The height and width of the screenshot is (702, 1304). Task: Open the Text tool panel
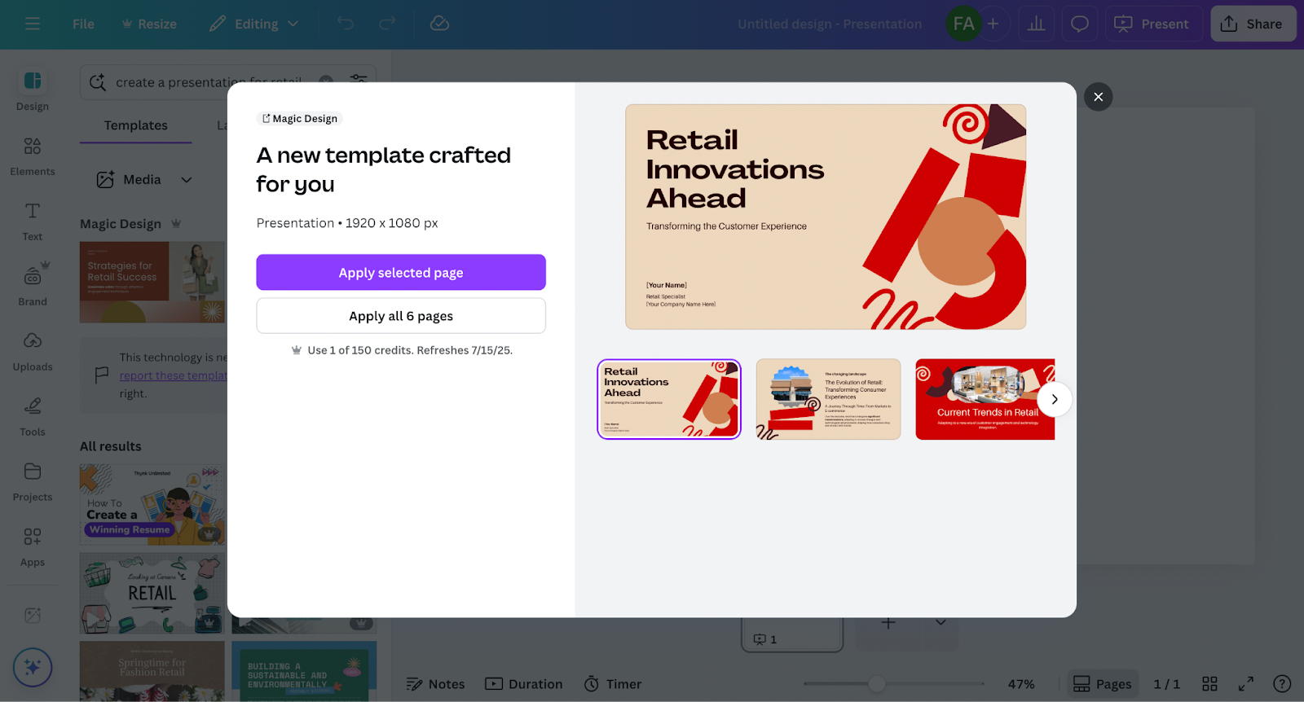pyautogui.click(x=33, y=220)
